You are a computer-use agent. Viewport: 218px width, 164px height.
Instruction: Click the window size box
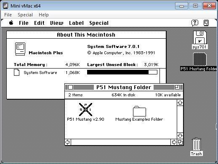(x=180, y=142)
